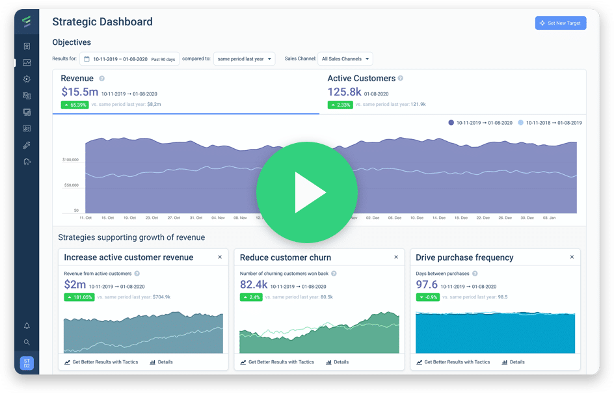Open the All Sales Channels dropdown
614x394 pixels.
[345, 59]
